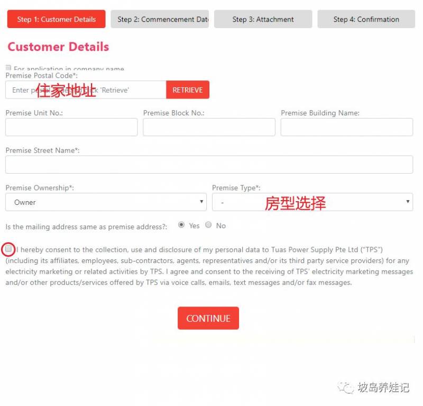
Task: Choose No for mailing address question
Action: (208, 225)
